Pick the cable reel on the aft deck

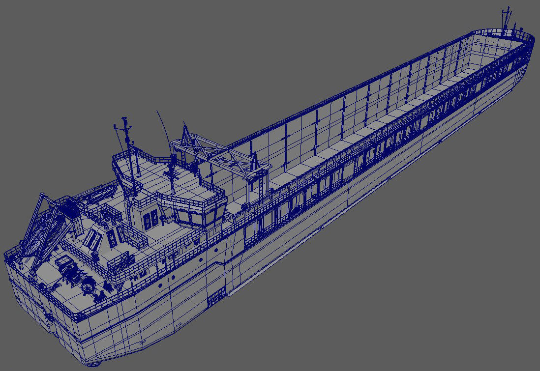(x=89, y=286)
